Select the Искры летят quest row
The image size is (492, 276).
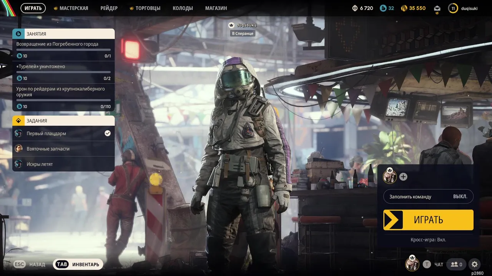[x=63, y=164]
